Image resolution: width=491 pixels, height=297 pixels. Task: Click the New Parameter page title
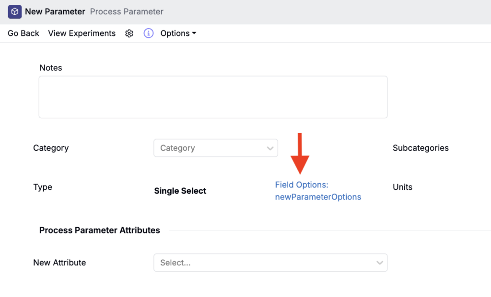click(55, 11)
